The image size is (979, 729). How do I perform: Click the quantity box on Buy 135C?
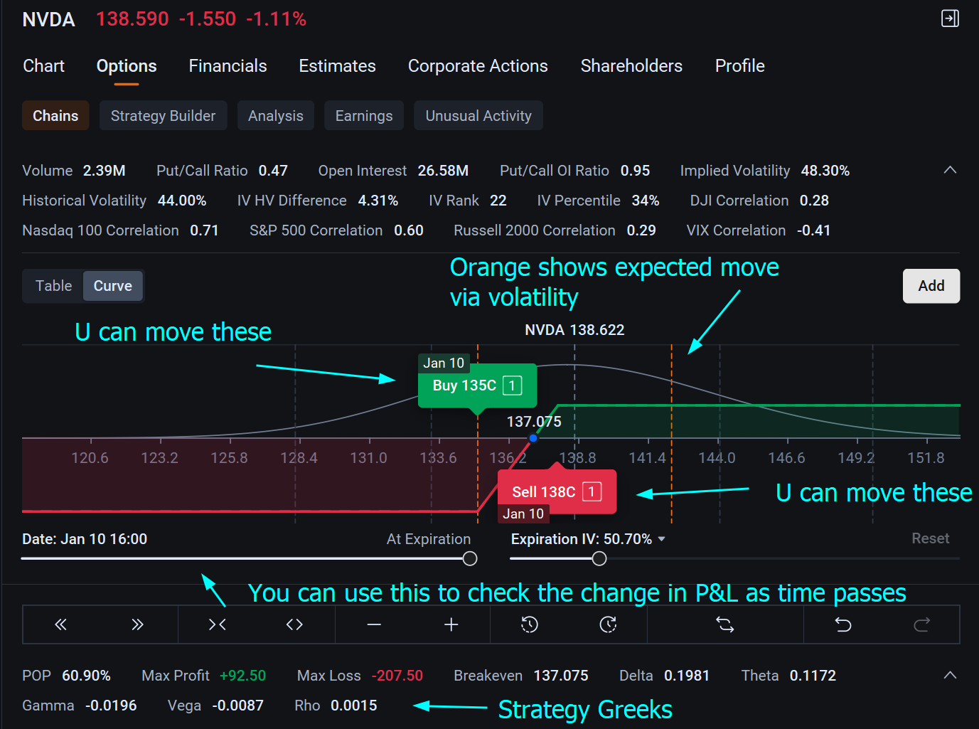tap(512, 385)
